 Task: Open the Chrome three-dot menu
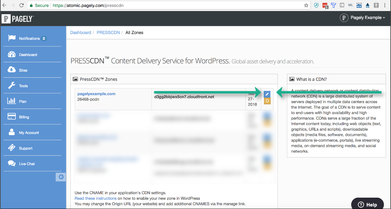[x=385, y=5]
